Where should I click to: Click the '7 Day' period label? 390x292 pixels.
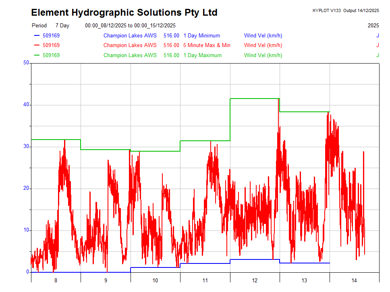click(x=62, y=26)
